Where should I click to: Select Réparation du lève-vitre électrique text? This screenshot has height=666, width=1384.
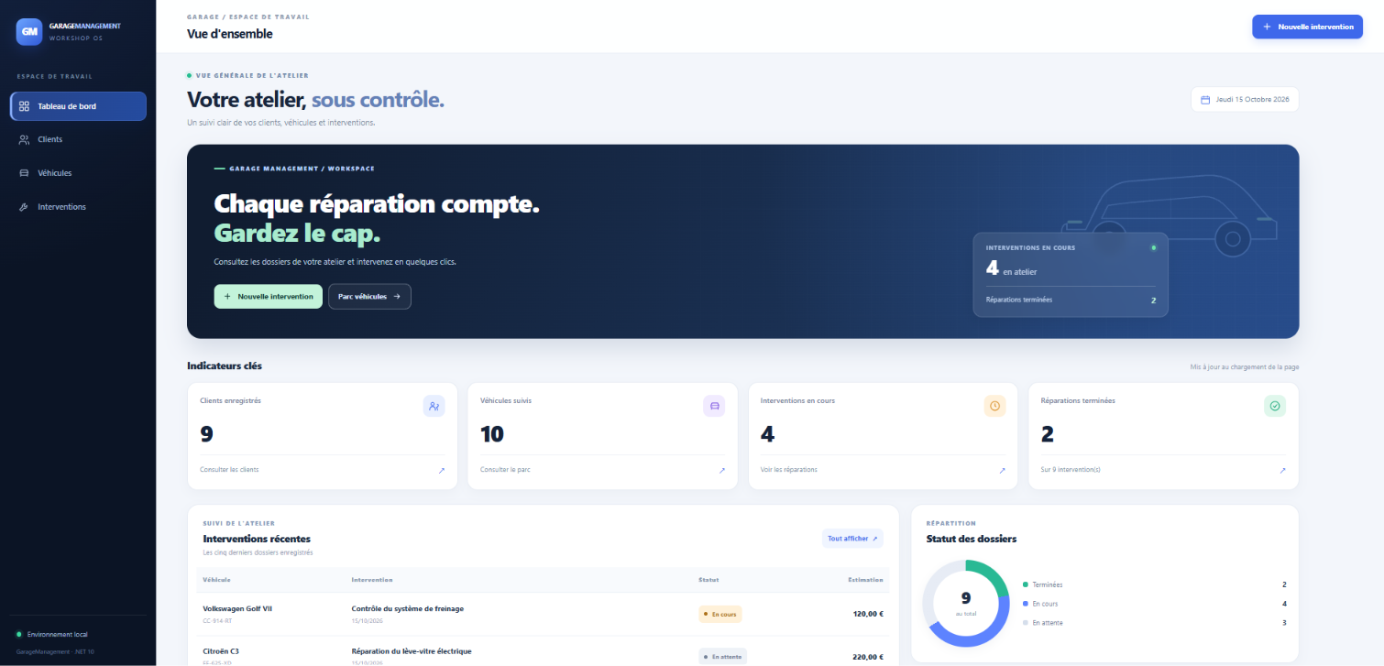pyautogui.click(x=412, y=651)
